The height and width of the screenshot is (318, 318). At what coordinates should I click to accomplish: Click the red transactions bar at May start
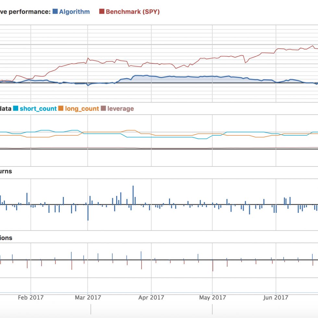[x=213, y=265]
